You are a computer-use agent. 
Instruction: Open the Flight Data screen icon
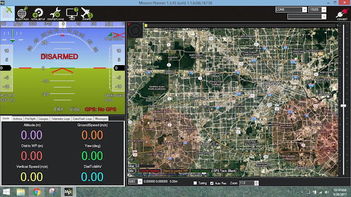pyautogui.click(x=7, y=13)
